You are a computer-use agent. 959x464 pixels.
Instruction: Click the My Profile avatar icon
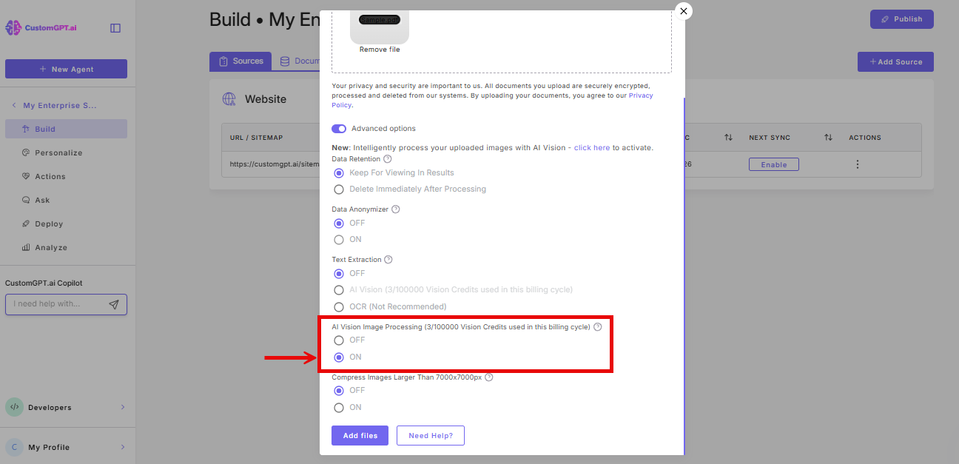coord(14,447)
